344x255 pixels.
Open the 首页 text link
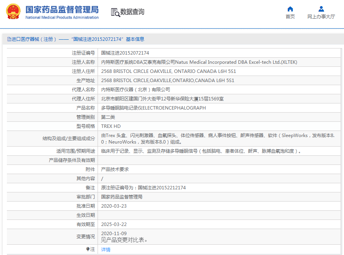click(x=290, y=17)
